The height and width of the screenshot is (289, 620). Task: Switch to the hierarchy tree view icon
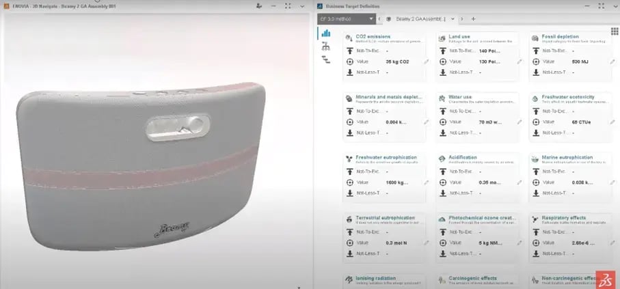point(326,46)
